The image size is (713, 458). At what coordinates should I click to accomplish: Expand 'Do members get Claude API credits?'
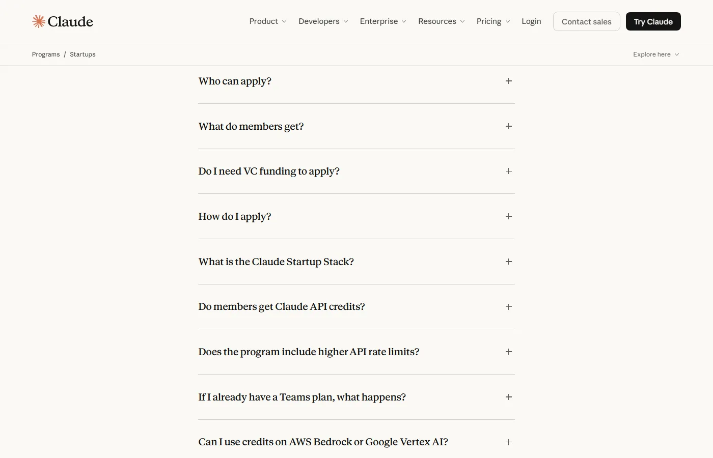(356, 306)
